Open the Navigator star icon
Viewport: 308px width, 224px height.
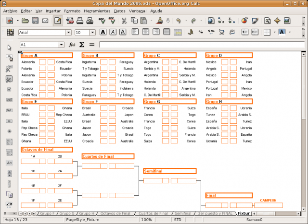click(277, 21)
